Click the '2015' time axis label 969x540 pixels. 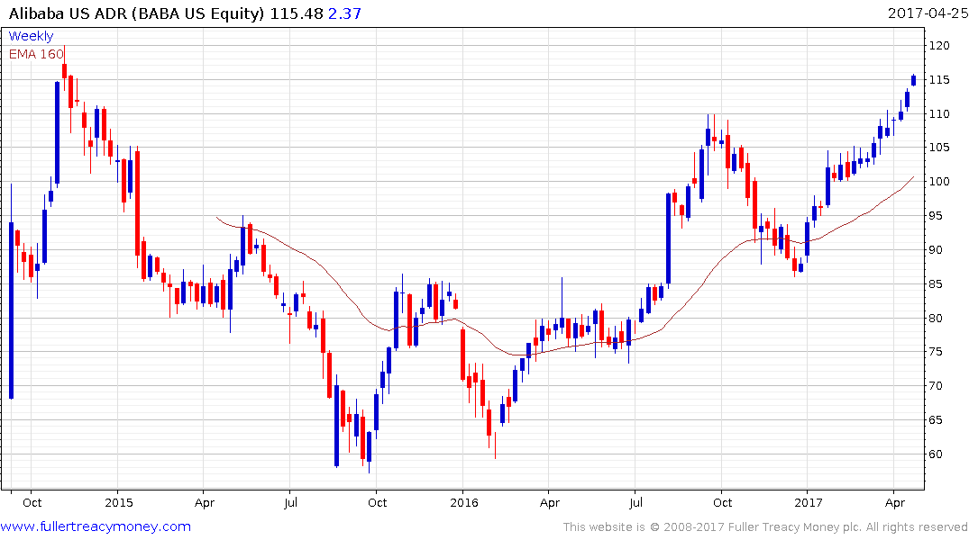pos(119,502)
